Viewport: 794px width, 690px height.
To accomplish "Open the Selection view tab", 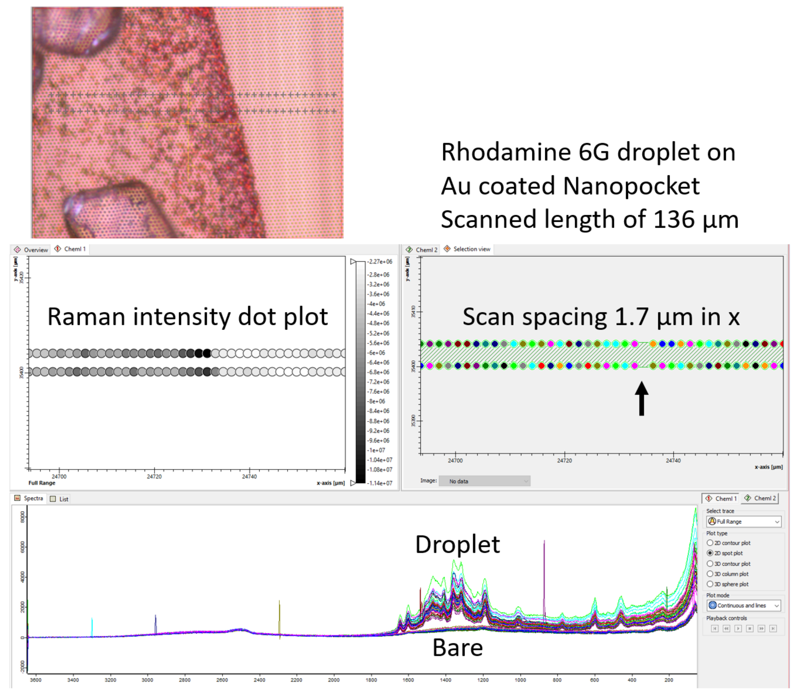I will pos(467,249).
